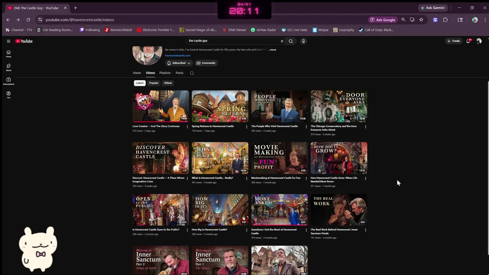The width and height of the screenshot is (489, 275).
Task: Open options for How Havencrest Grew video
Action: point(366,178)
